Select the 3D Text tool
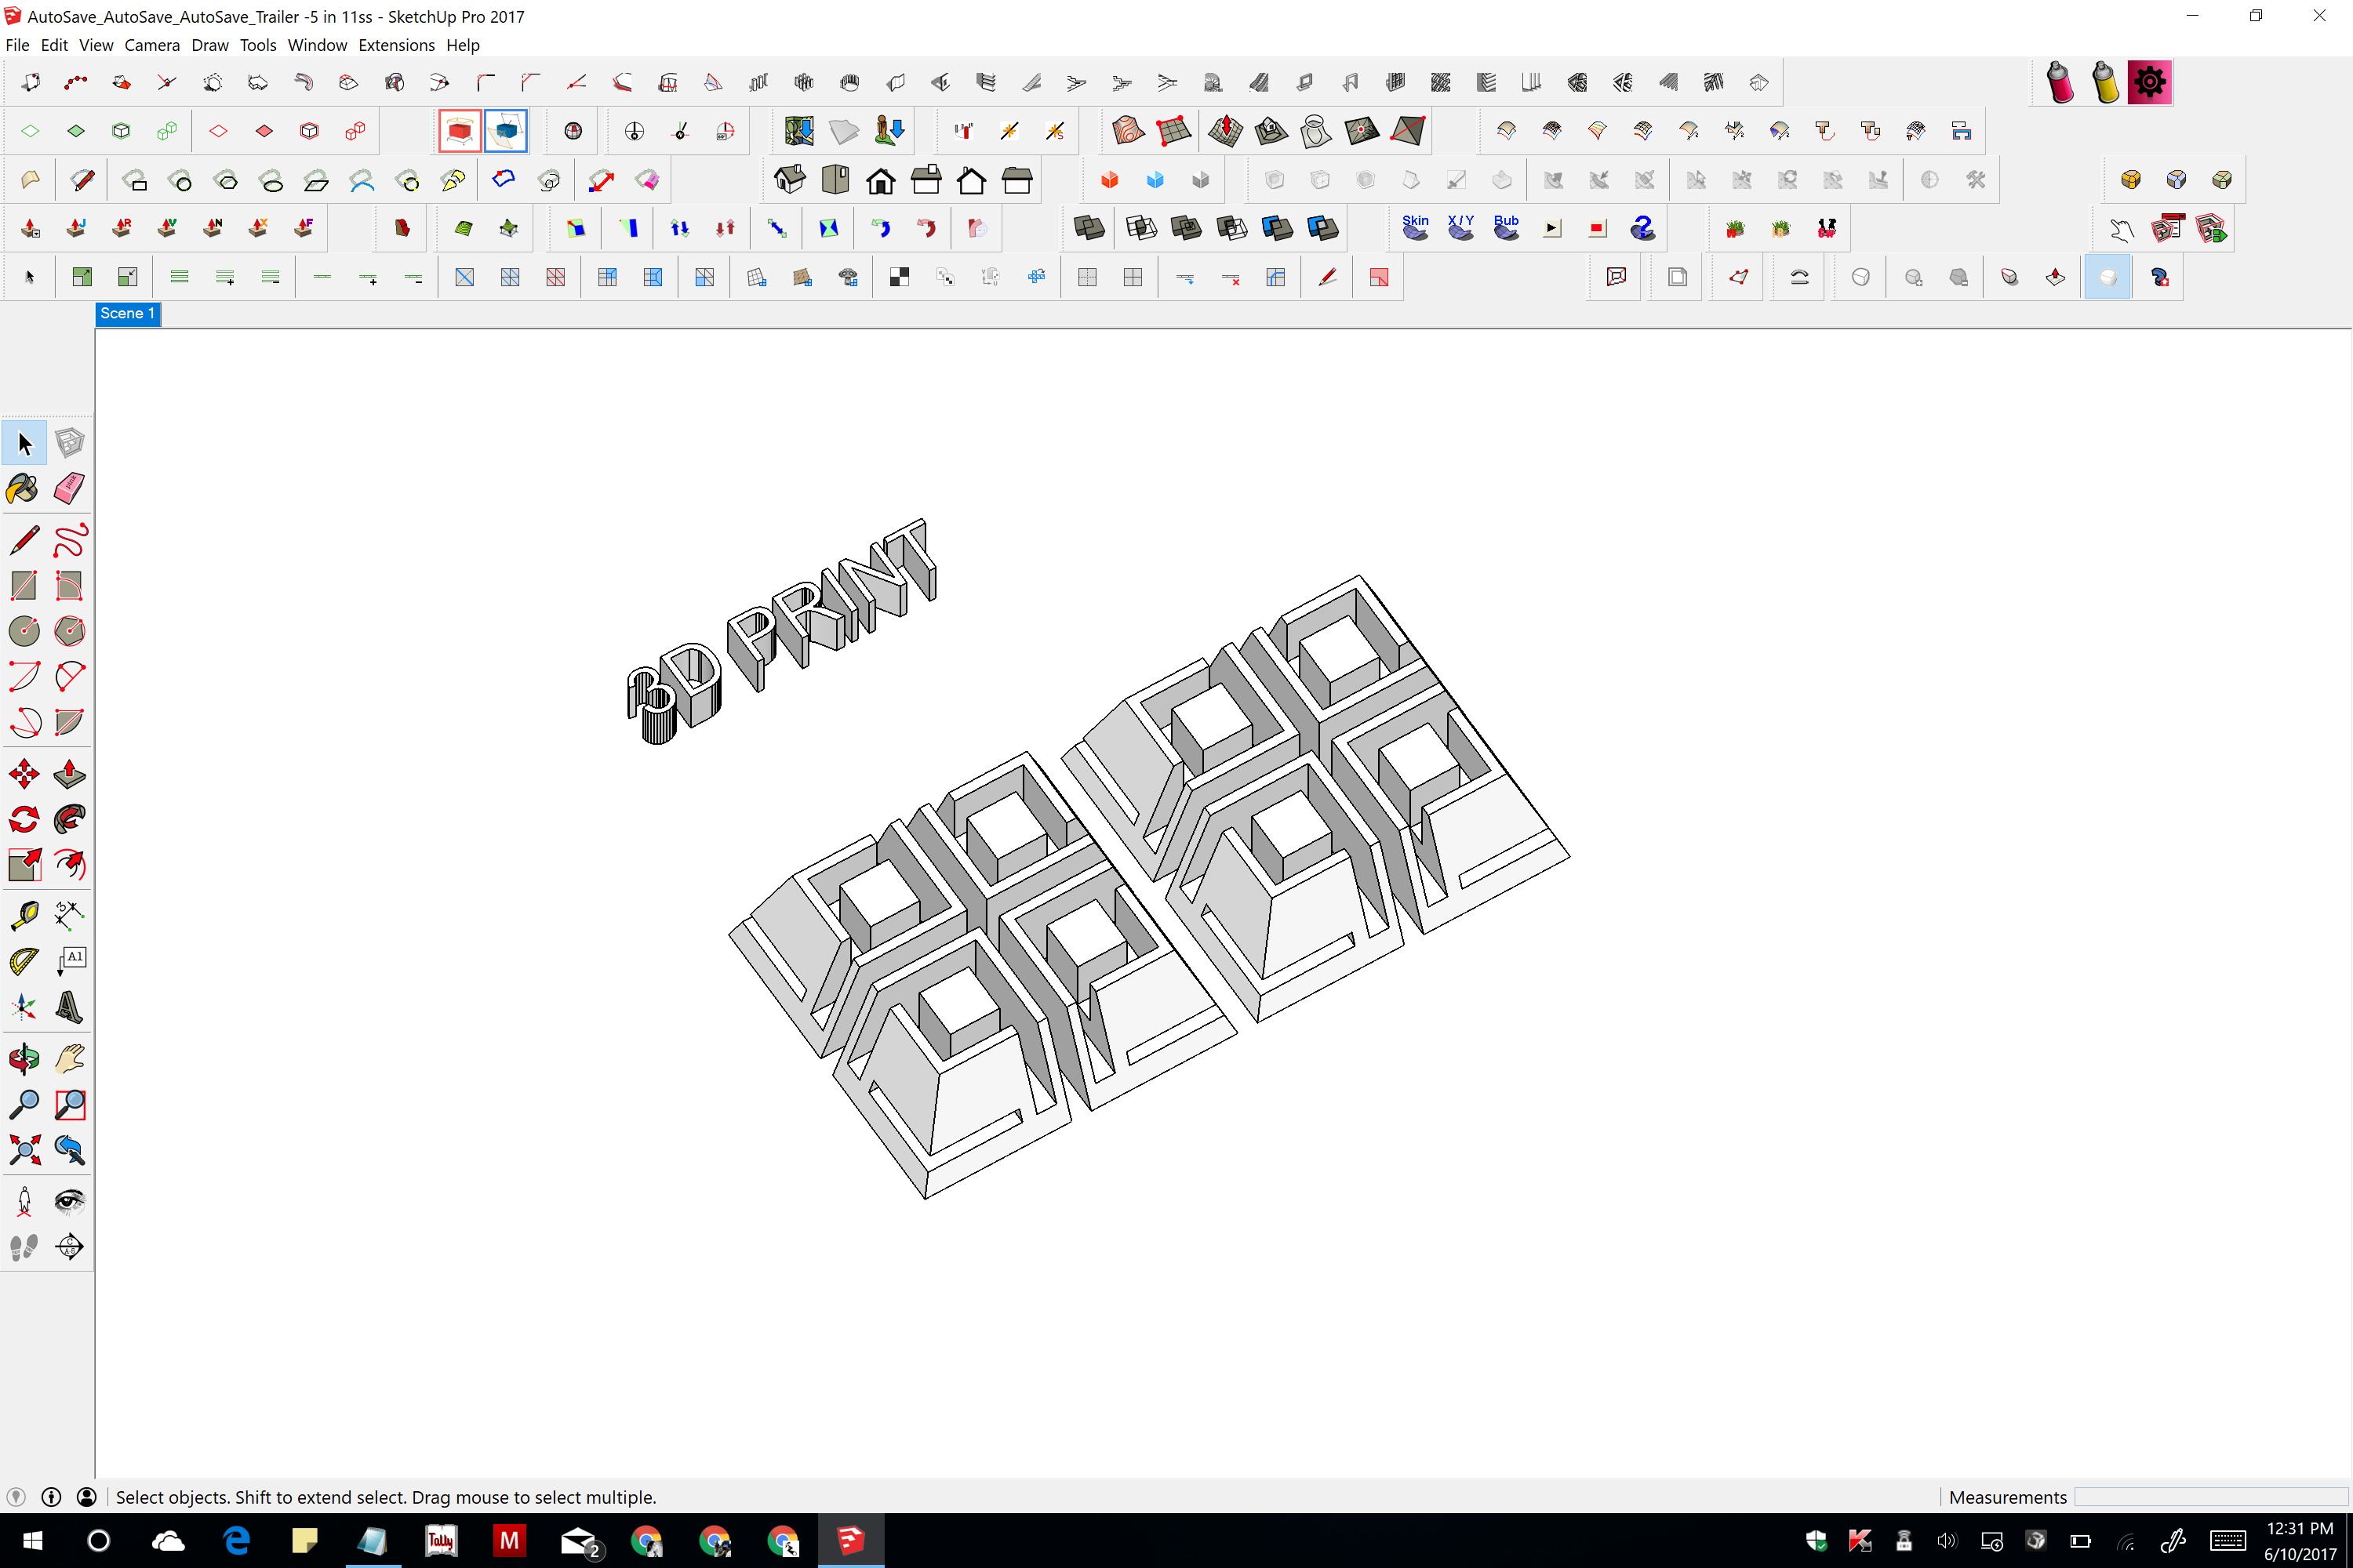This screenshot has width=2353, height=1568. pyautogui.click(x=70, y=1007)
